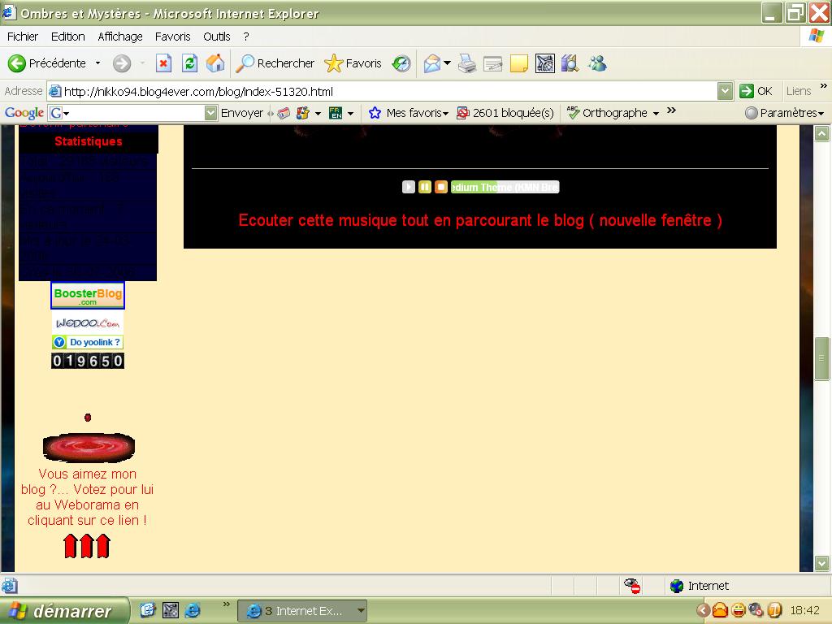Expand the Orthographe dropdown arrow

[656, 114]
